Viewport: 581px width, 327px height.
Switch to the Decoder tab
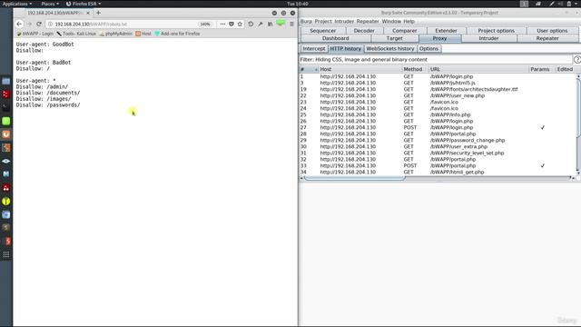tap(364, 30)
